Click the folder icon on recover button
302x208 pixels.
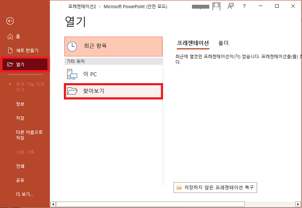point(179,187)
